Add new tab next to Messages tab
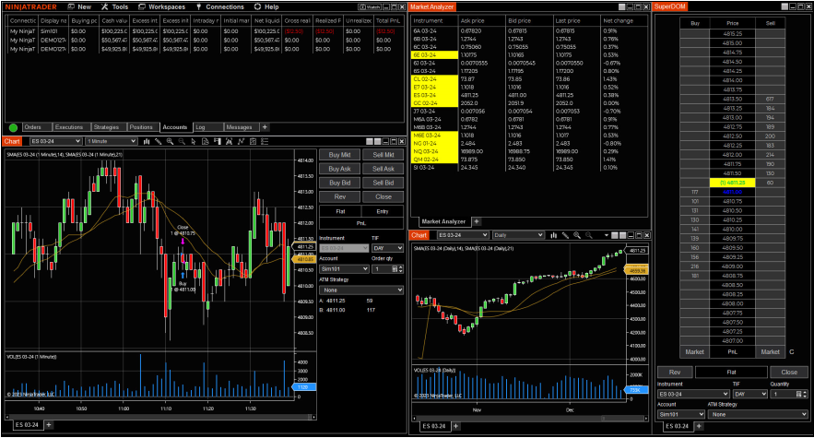The height and width of the screenshot is (438, 814). coord(265,127)
